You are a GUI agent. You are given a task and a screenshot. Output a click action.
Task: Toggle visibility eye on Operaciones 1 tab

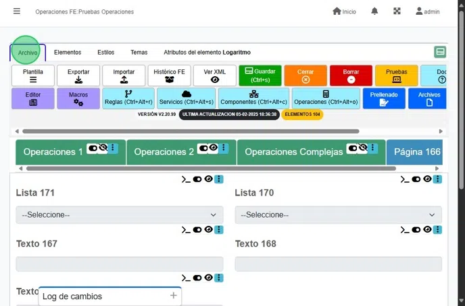pyautogui.click(x=103, y=148)
